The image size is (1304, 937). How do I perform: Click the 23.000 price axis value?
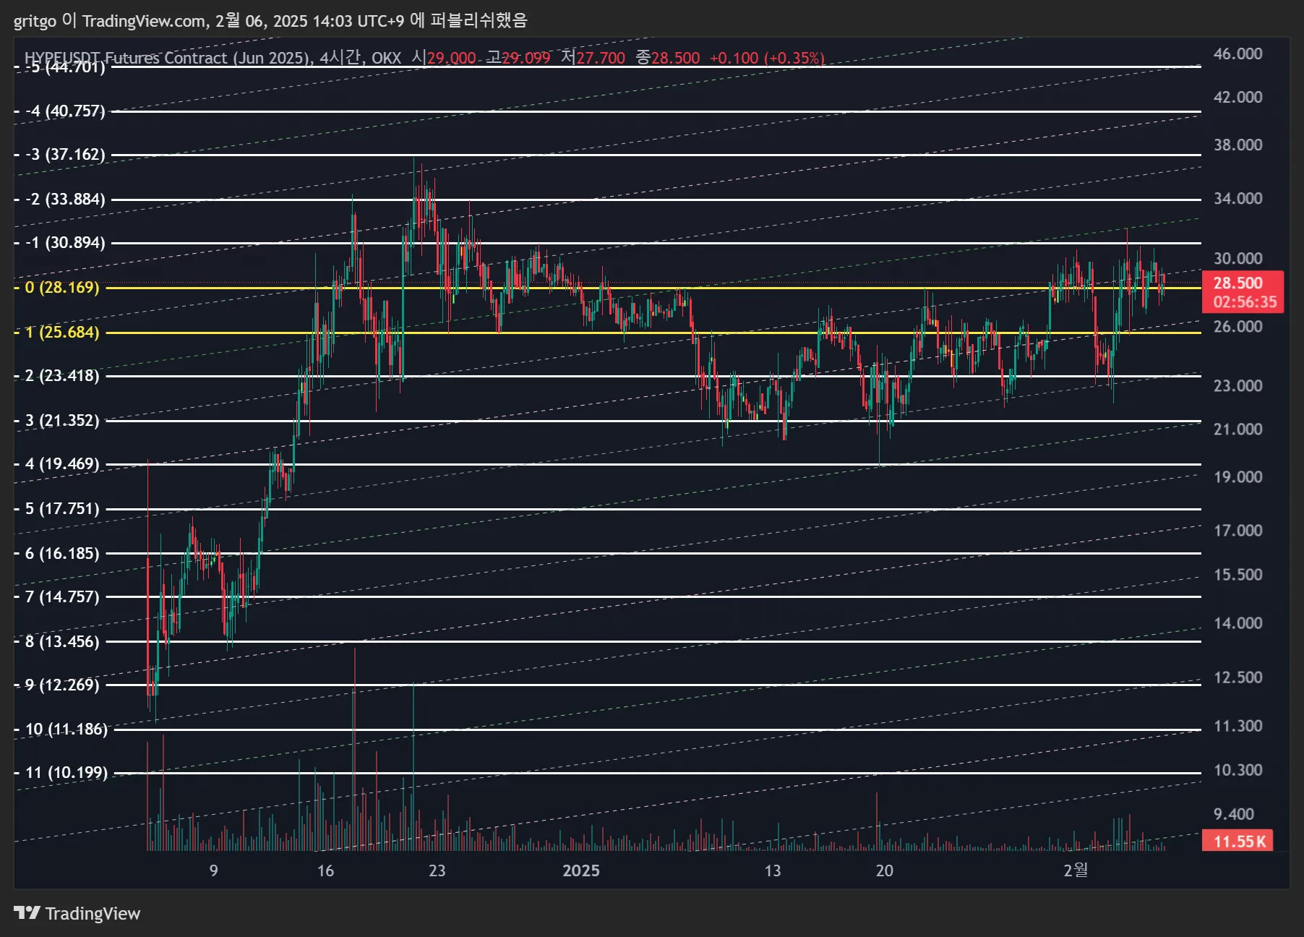(1237, 385)
